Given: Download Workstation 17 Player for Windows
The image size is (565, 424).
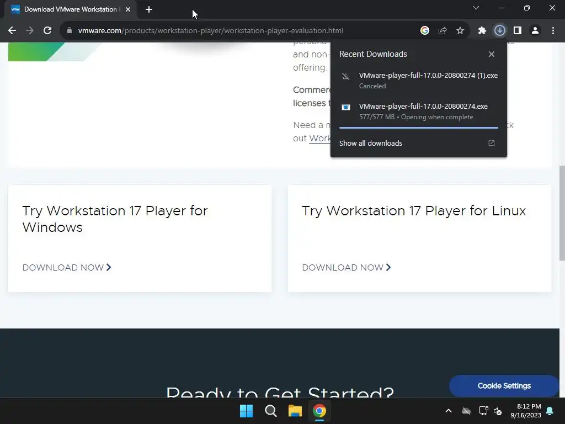Looking at the screenshot, I should [67, 268].
